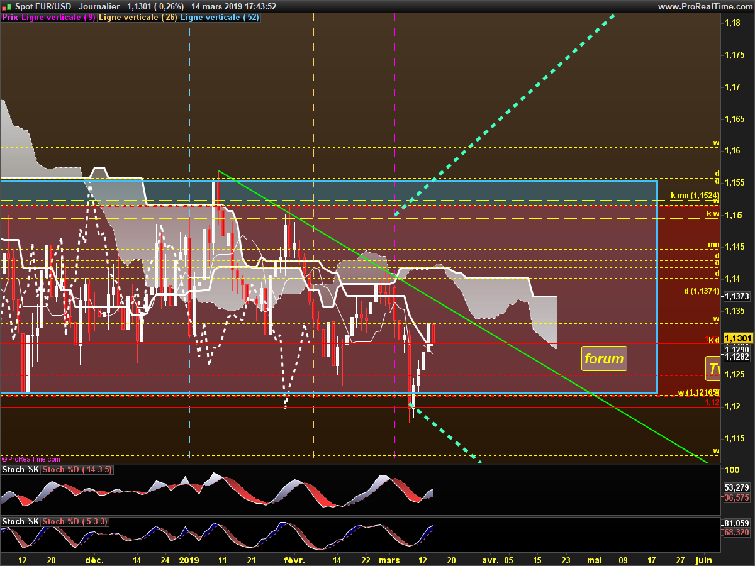Image resolution: width=755 pixels, height=566 pixels.
Task: Click the 1,155 price axis value
Action: tap(734, 182)
